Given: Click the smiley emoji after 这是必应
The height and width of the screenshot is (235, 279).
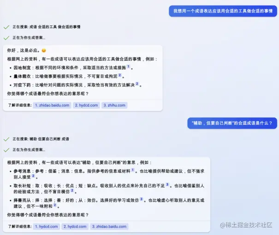Looking at the screenshot, I should coord(44,51).
